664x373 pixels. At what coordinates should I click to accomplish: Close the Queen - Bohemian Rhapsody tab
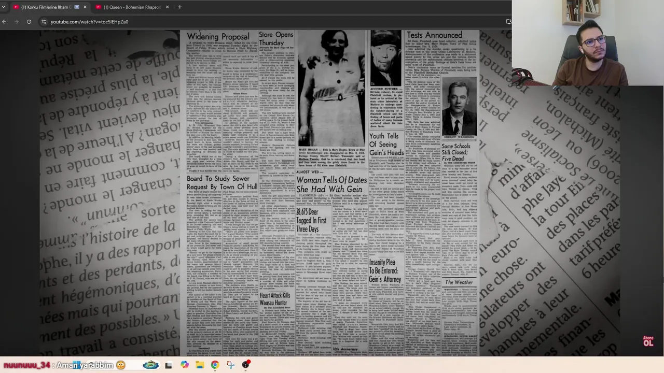167,7
